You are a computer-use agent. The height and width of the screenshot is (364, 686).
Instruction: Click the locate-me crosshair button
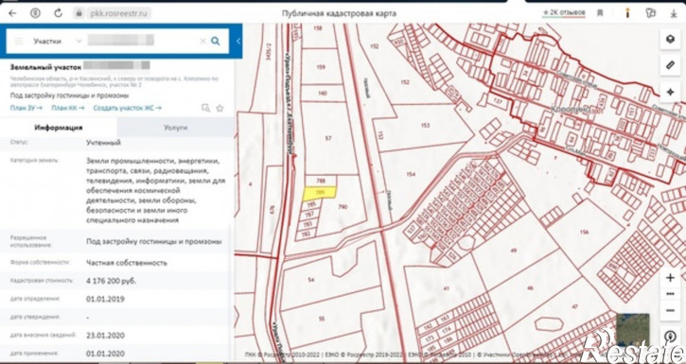(x=670, y=93)
